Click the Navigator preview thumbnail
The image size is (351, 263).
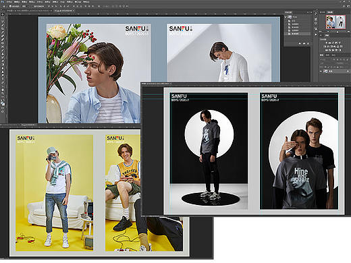point(335,22)
